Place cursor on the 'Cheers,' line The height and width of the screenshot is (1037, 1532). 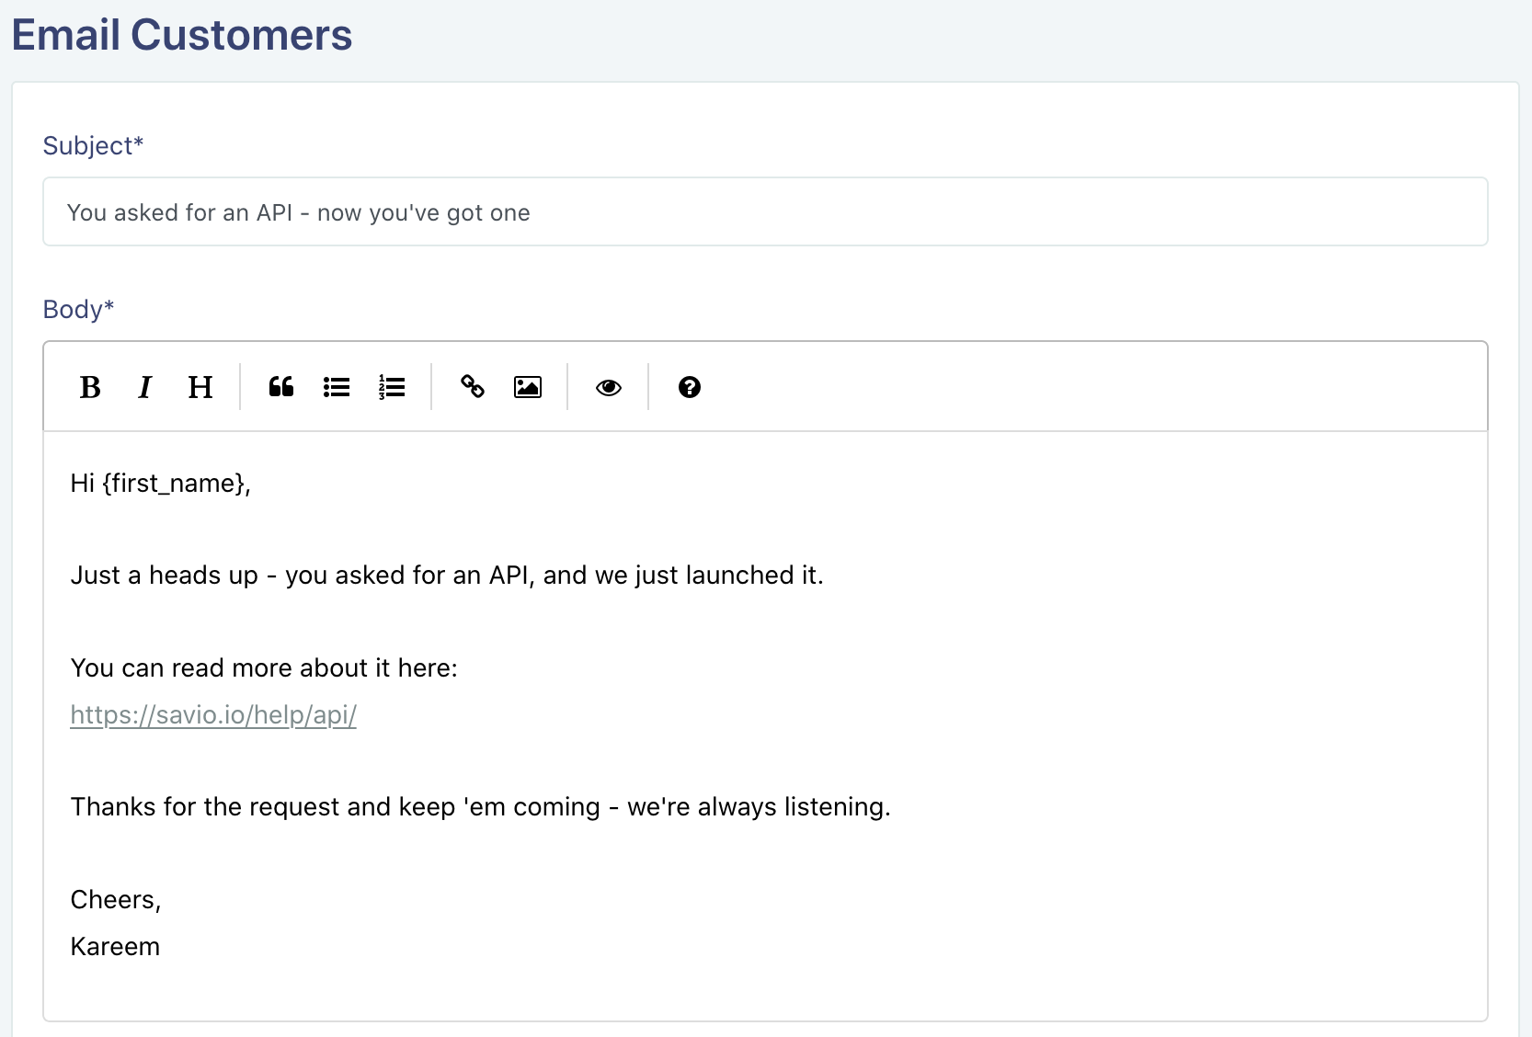[x=116, y=900]
